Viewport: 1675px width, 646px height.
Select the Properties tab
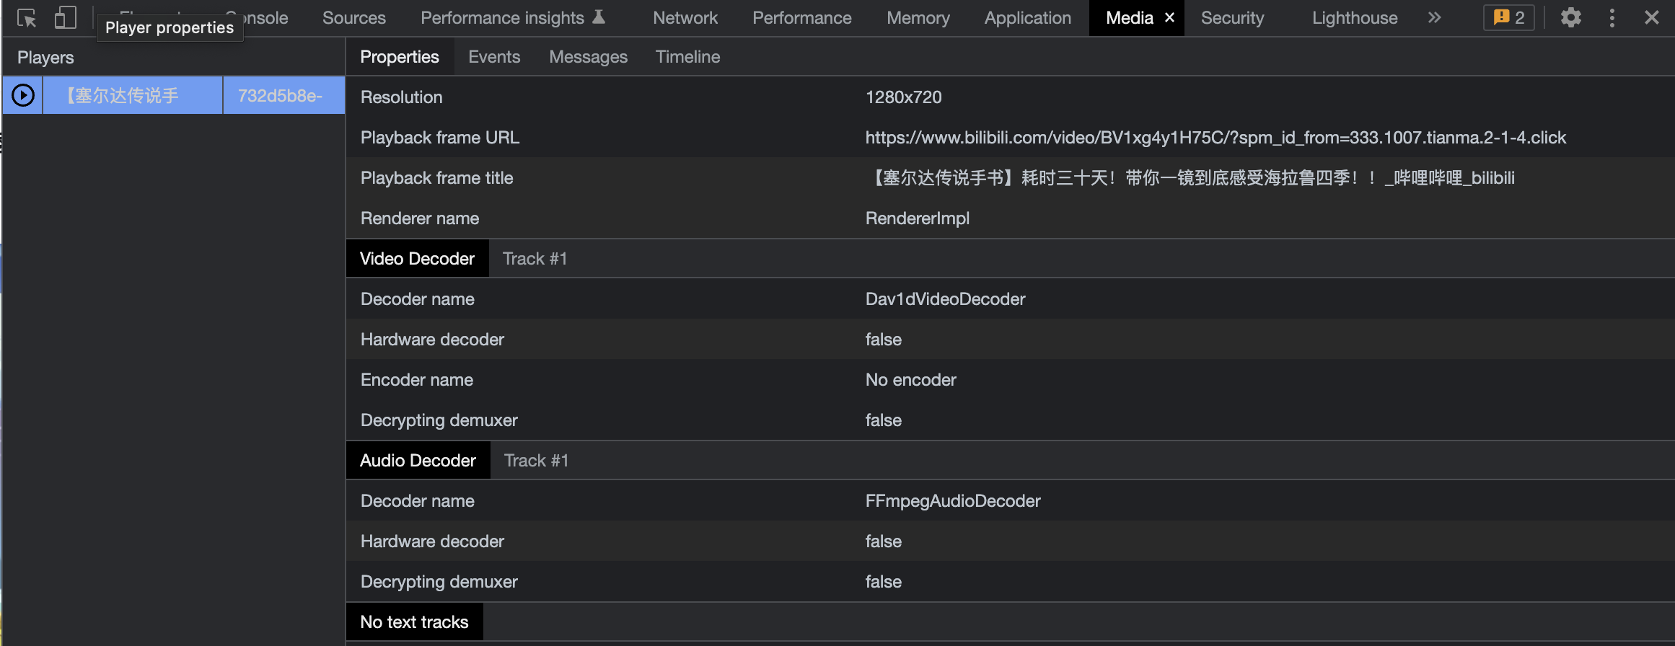399,57
